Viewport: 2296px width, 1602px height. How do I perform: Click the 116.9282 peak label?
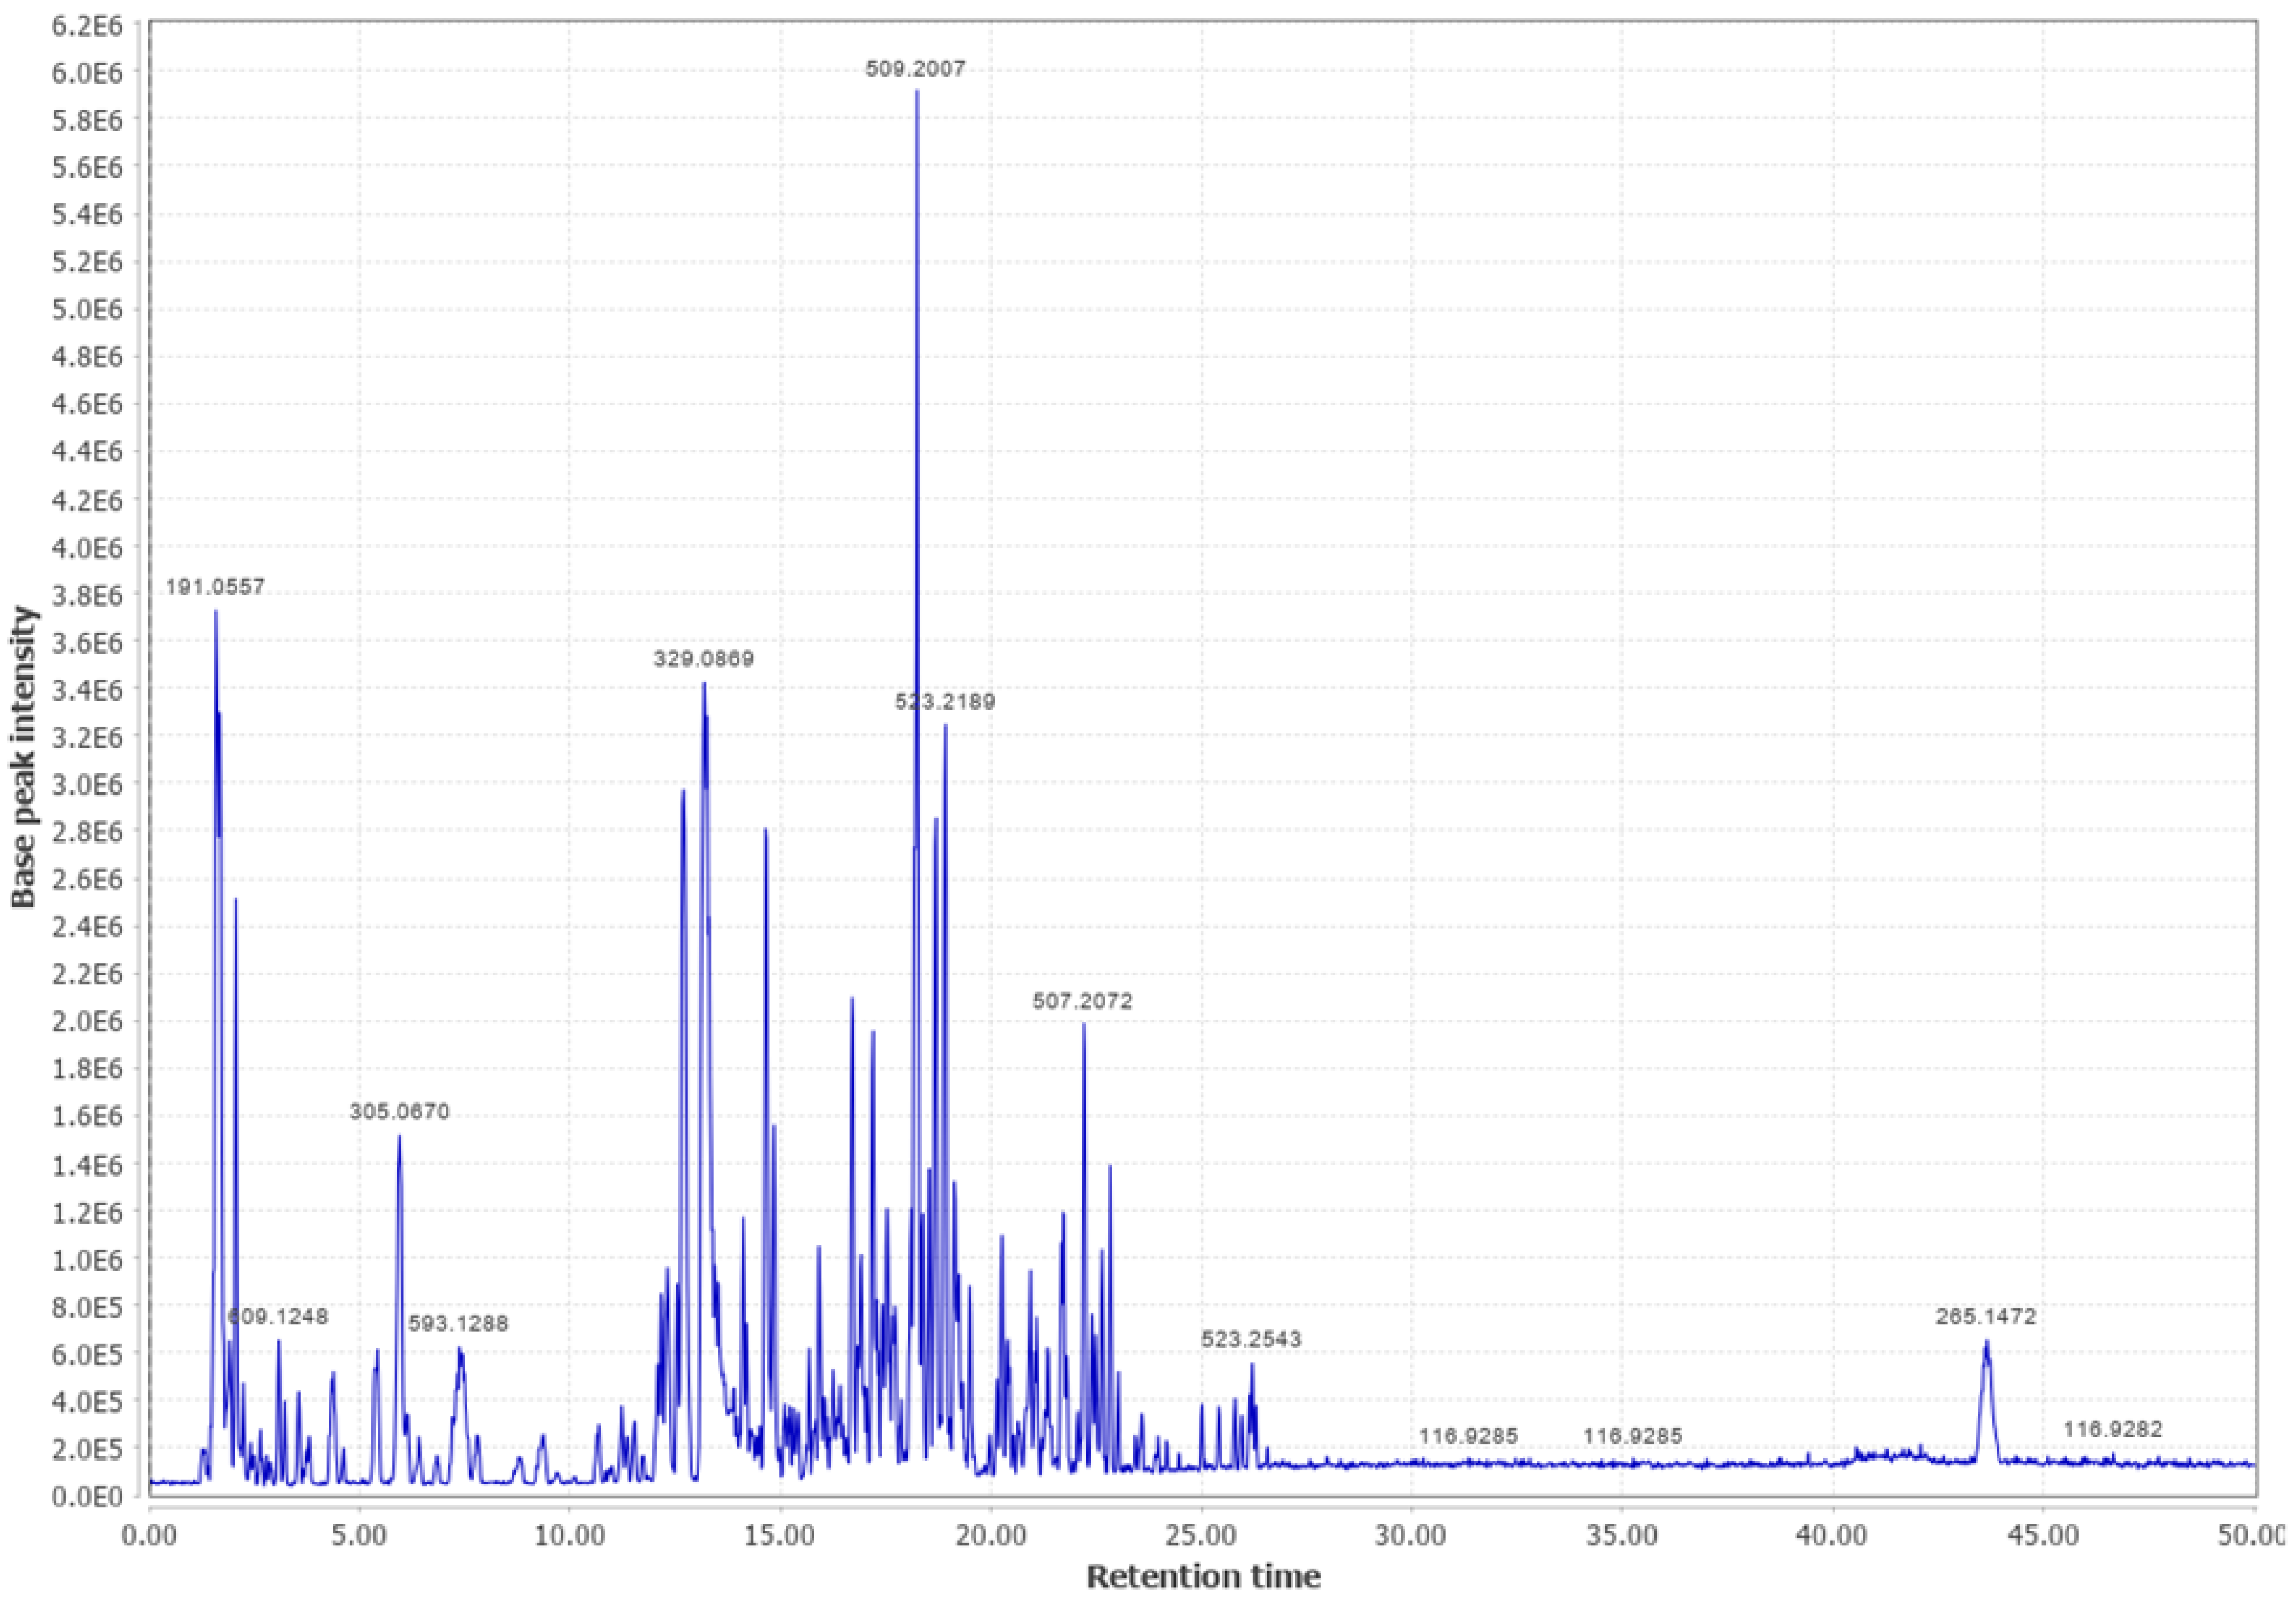pos(2112,1430)
